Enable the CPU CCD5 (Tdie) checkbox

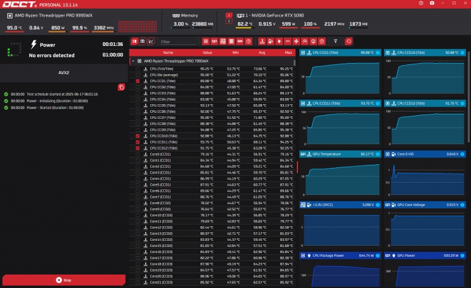pos(138,105)
